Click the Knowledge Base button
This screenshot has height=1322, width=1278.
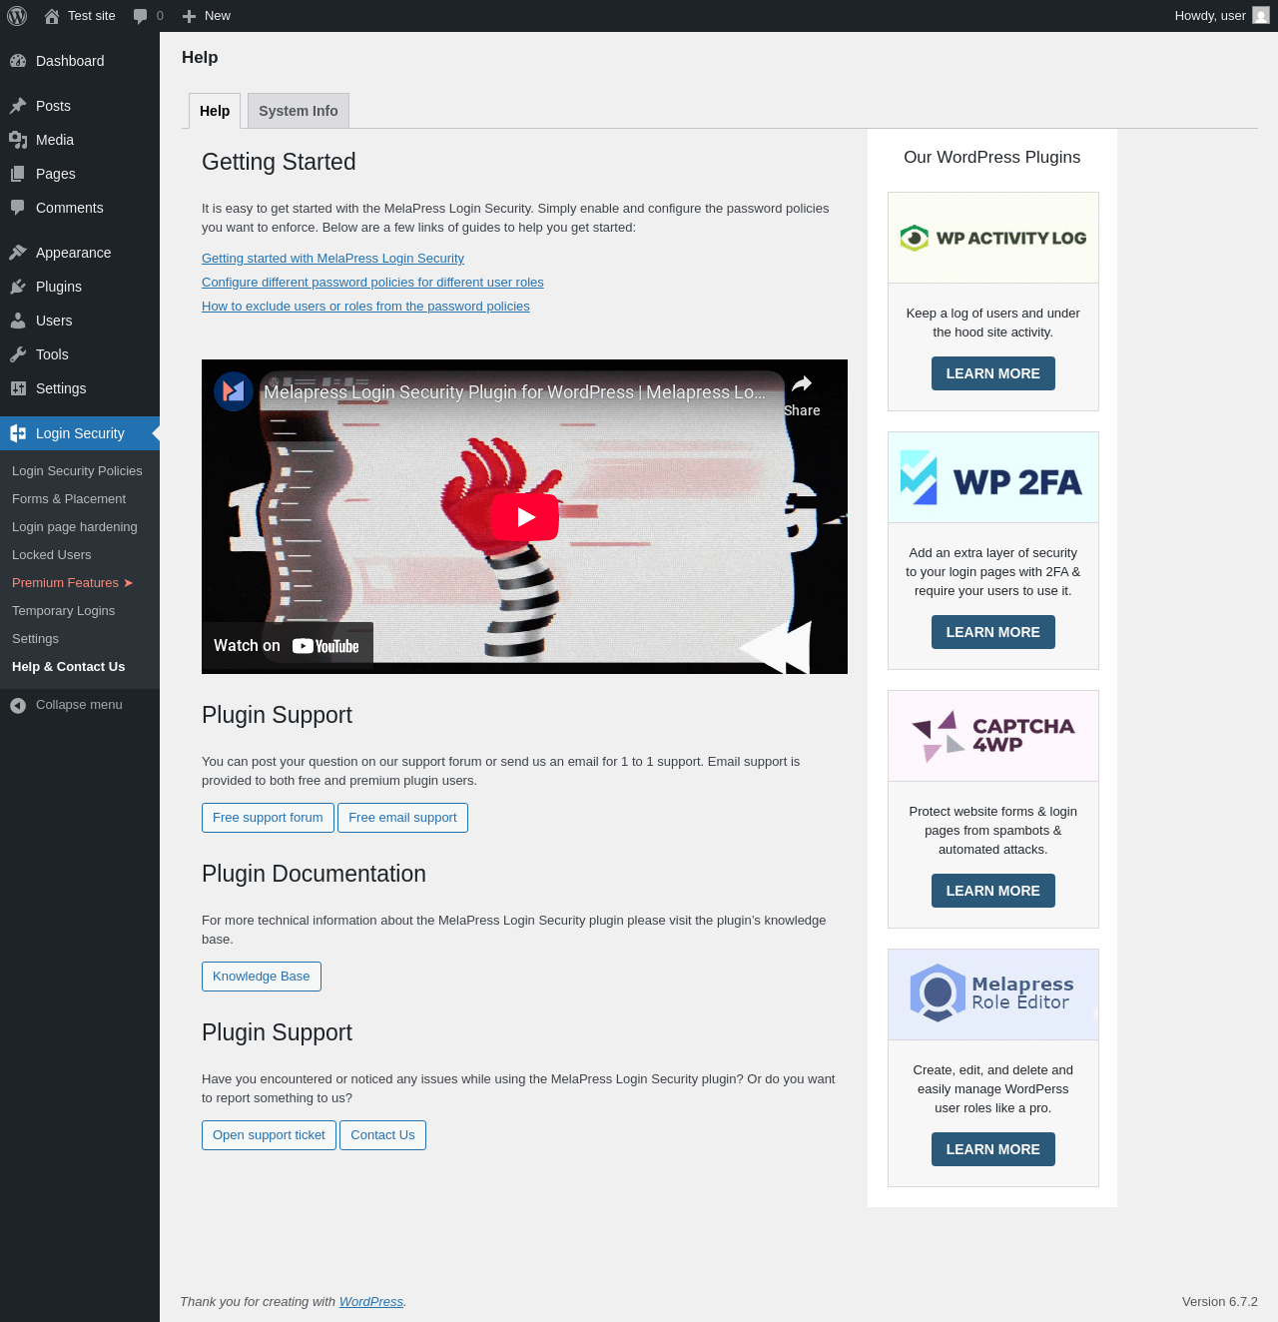(x=262, y=977)
